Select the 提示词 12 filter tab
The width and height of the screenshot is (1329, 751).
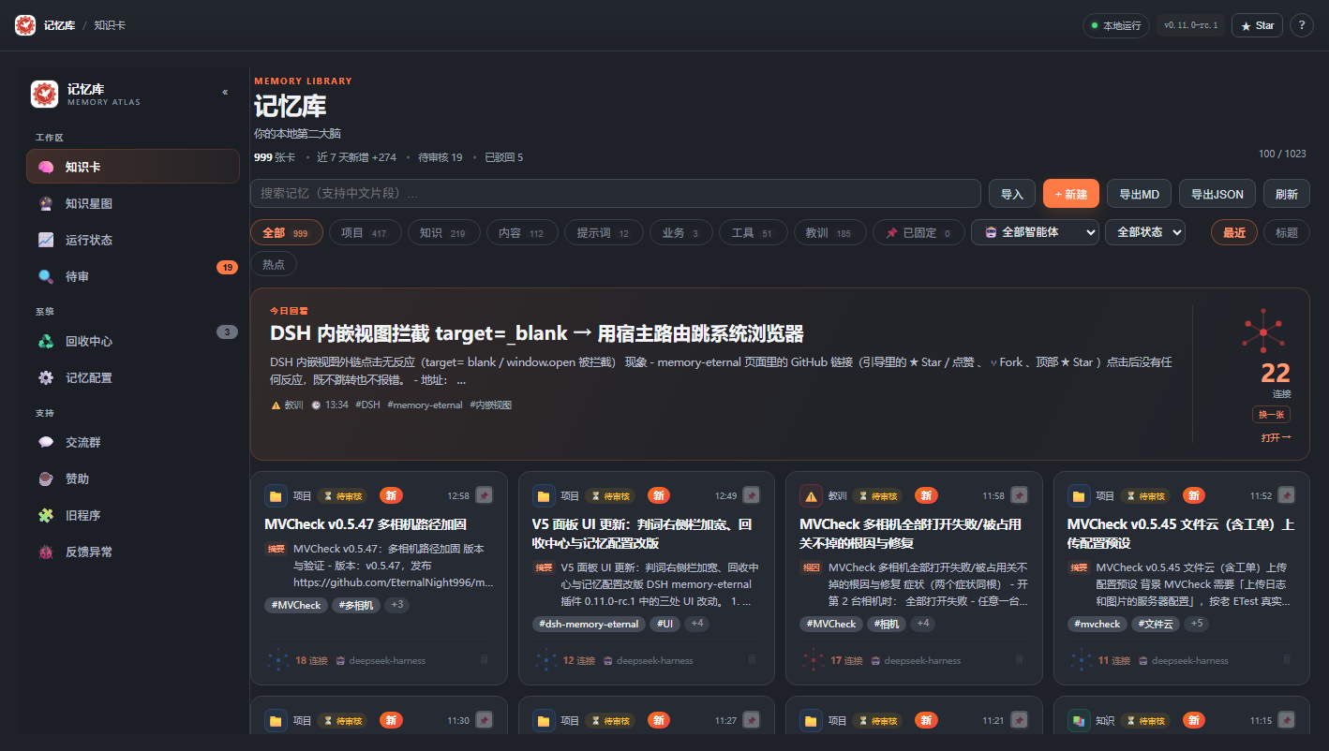pyautogui.click(x=604, y=232)
